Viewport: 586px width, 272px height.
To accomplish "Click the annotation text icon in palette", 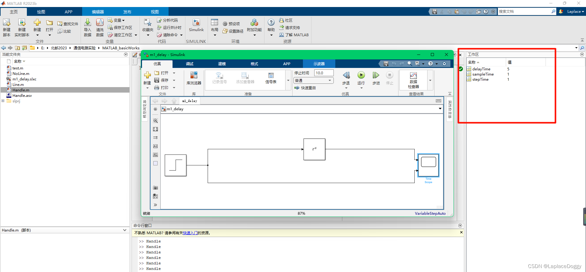I will [x=155, y=146].
